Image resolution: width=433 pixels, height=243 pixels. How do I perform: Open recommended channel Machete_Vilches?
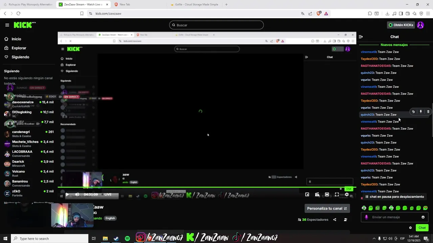pyautogui.click(x=29, y=143)
